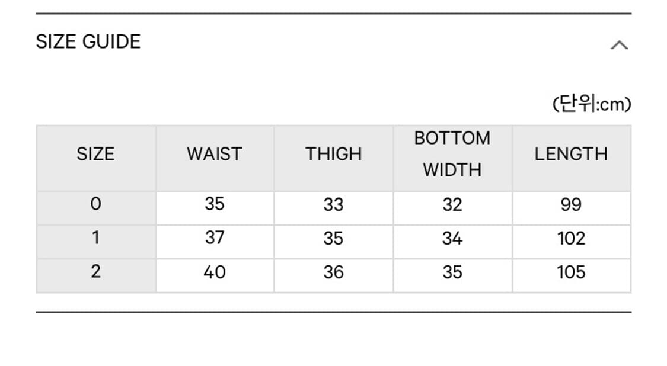
Task: Click size 0 row label
Action: tap(95, 204)
